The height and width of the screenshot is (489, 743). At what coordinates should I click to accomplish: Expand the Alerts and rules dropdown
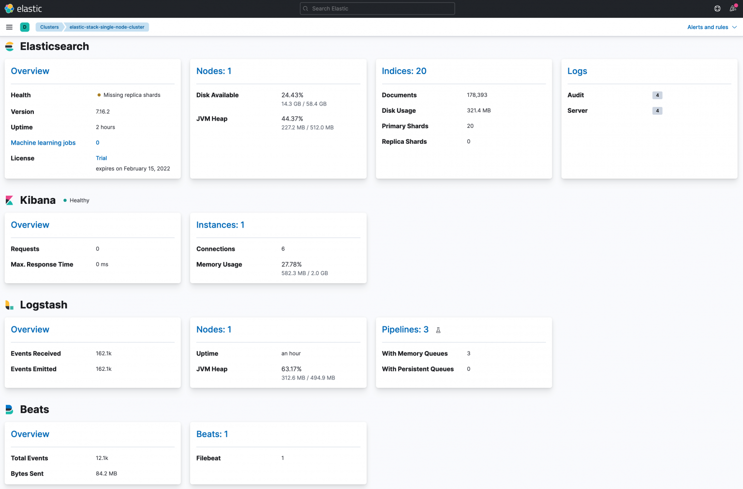pyautogui.click(x=712, y=27)
